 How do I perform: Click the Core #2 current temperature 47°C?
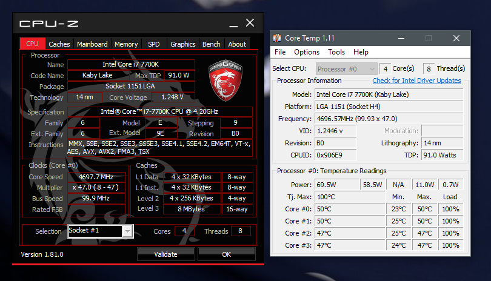click(350, 233)
